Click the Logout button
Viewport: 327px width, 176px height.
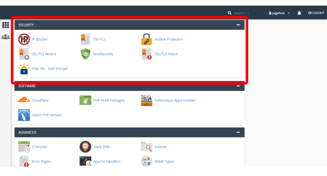(316, 13)
